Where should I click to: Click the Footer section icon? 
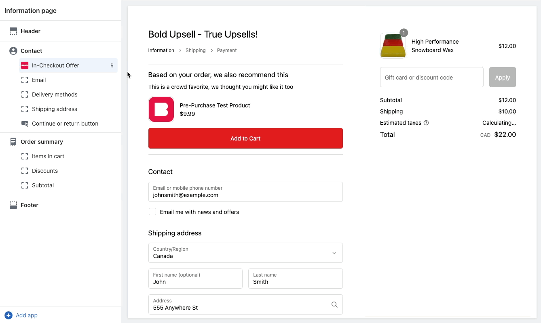(13, 205)
